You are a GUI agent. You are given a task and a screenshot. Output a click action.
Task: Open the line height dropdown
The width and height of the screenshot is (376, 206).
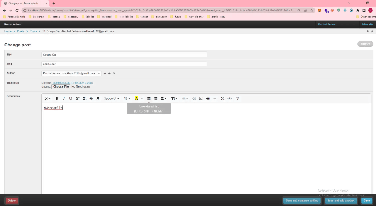tap(174, 99)
